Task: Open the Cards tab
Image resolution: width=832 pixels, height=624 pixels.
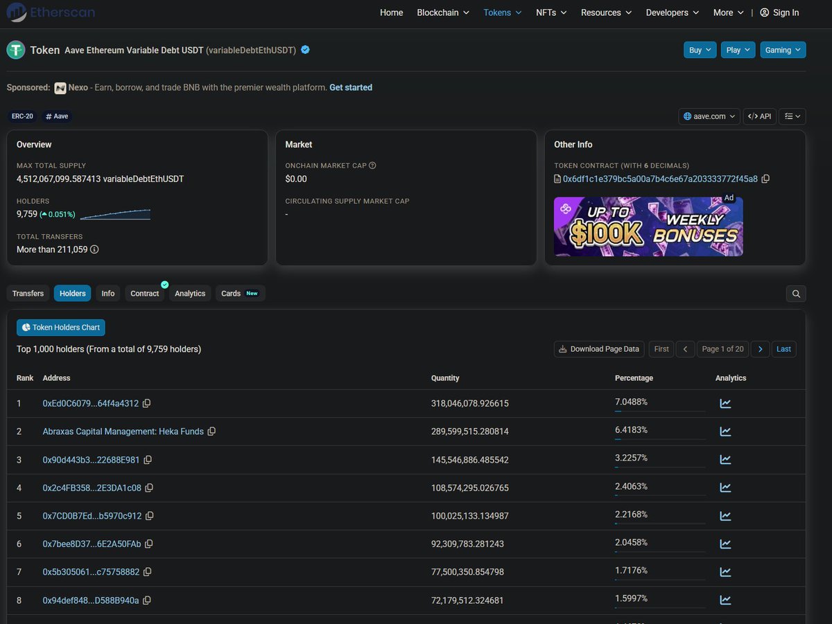Action: (240, 294)
